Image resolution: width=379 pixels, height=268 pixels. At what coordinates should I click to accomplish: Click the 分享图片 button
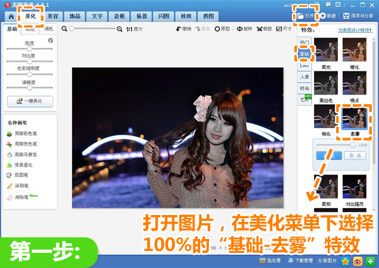[x=327, y=261]
